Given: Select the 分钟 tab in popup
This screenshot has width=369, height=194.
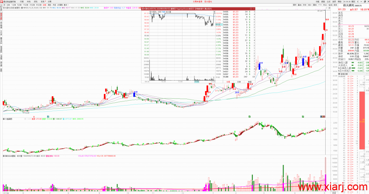Looking at the screenshot, I should click(239, 82).
